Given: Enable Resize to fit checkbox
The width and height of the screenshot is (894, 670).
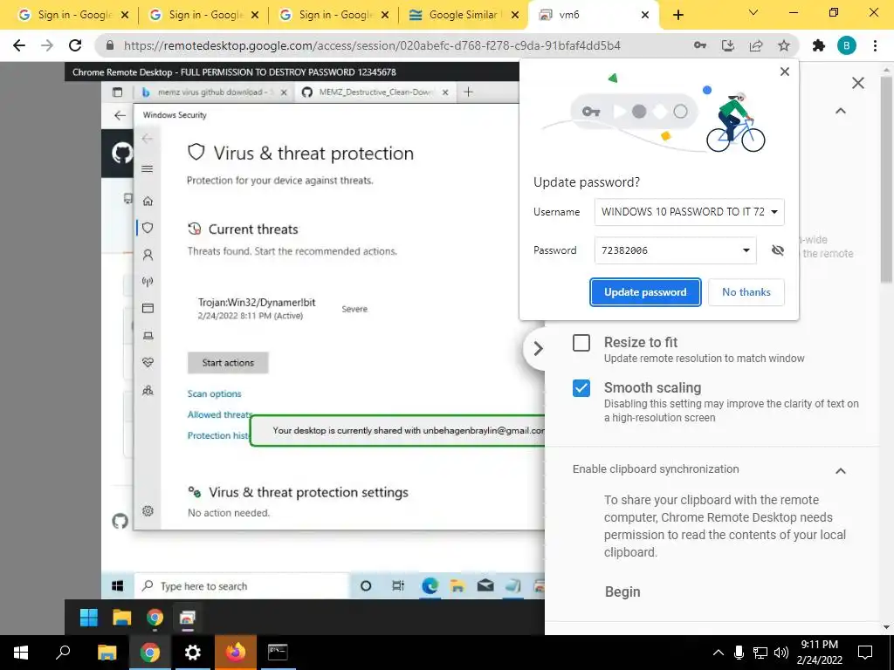Looking at the screenshot, I should 581,343.
